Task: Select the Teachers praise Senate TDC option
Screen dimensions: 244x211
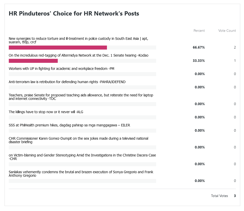Action: (81, 97)
